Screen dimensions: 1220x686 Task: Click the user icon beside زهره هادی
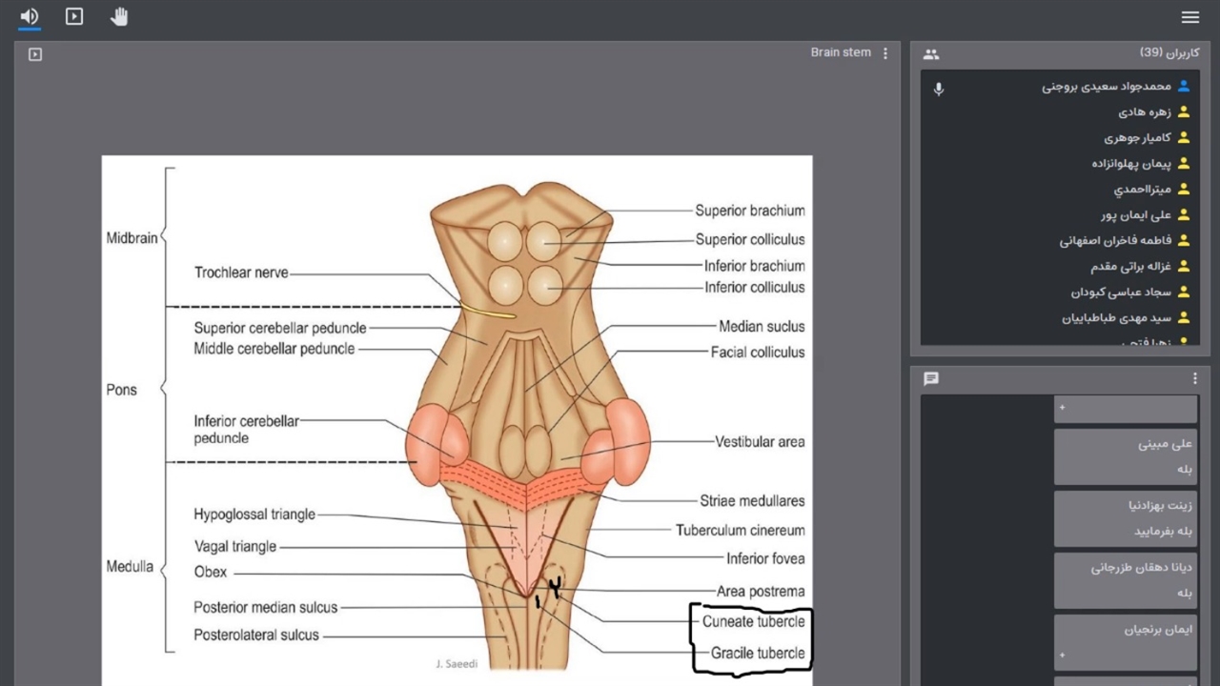click(x=1184, y=112)
